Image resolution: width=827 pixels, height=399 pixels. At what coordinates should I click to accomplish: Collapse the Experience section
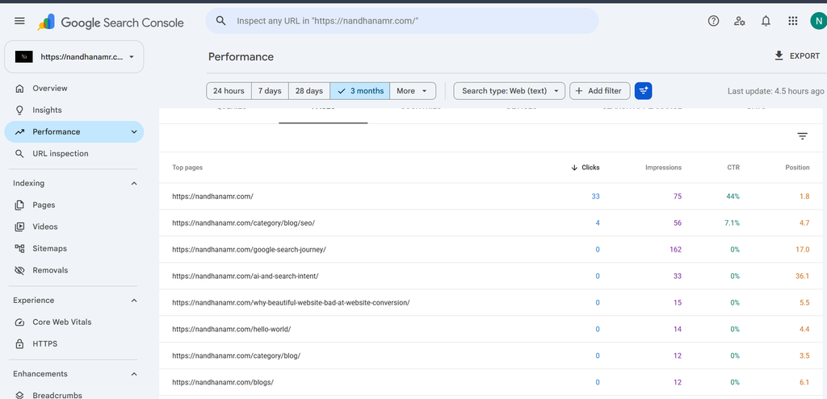coord(134,301)
